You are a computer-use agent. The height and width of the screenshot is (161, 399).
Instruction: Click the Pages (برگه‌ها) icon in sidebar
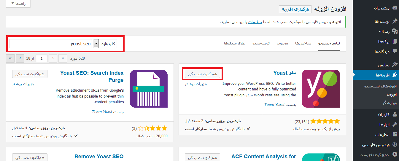395,41
